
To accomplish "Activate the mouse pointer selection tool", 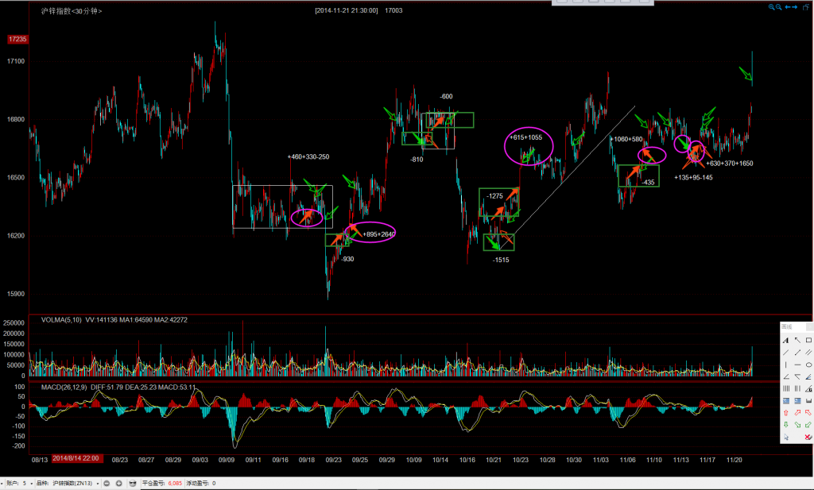I will coord(786,437).
